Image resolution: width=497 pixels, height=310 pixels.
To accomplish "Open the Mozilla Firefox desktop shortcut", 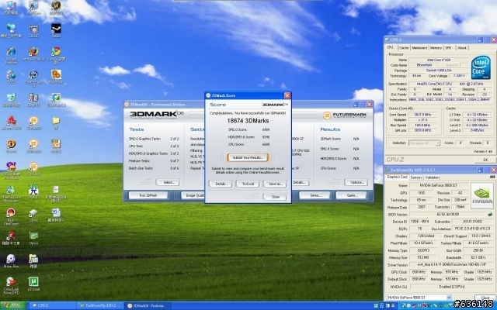I will click(x=33, y=53).
